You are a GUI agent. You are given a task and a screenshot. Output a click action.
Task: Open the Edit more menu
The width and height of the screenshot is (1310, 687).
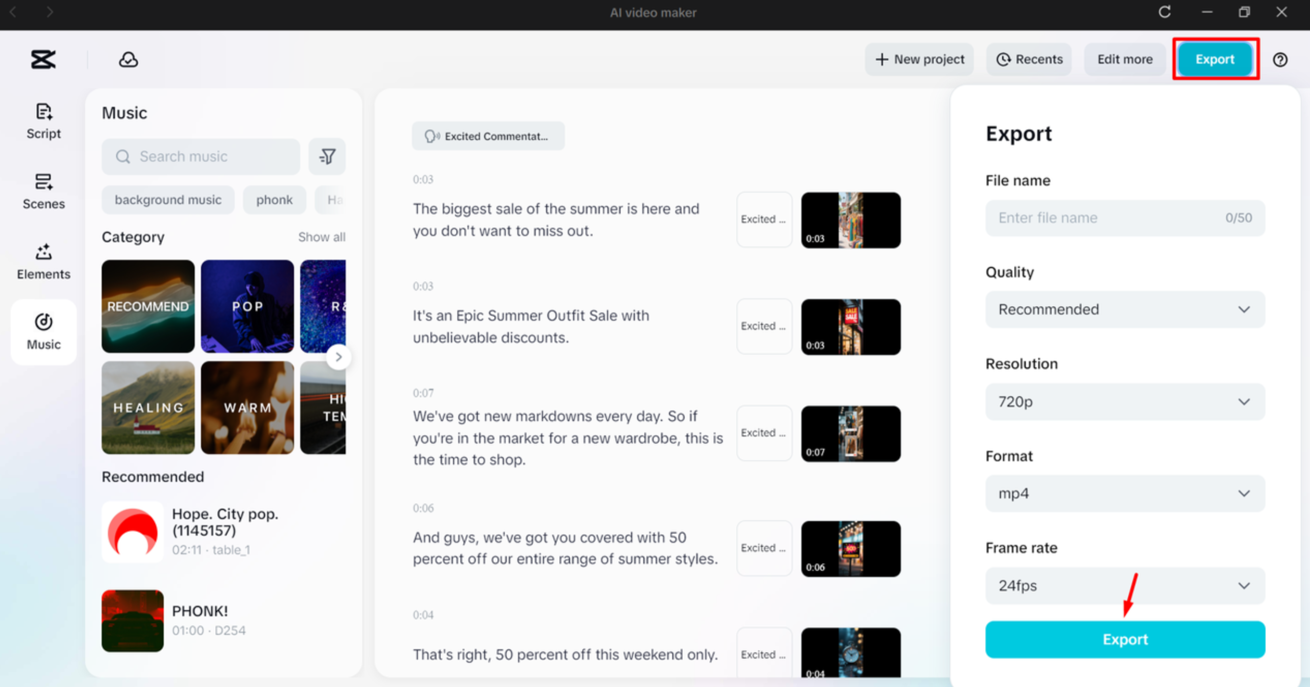click(1125, 60)
